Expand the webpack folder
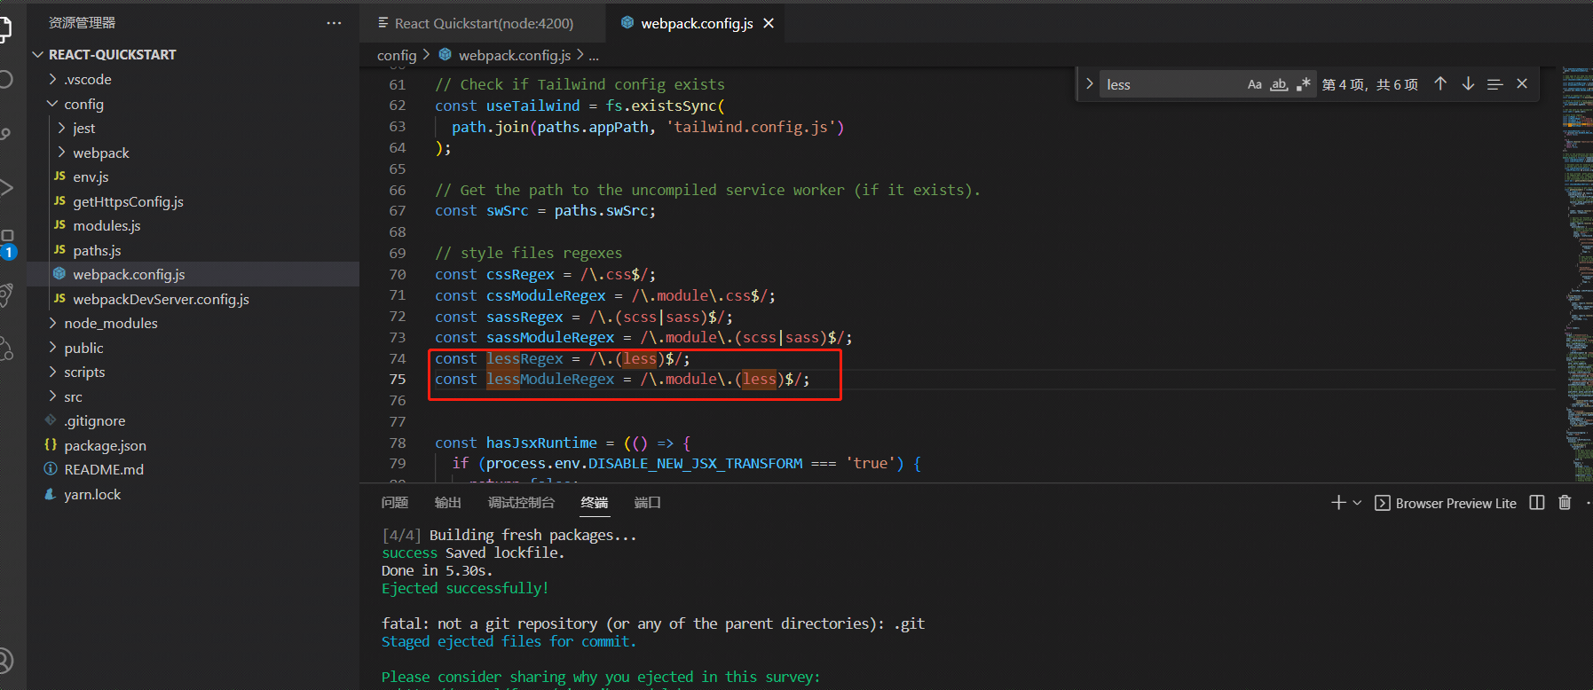 193,153
